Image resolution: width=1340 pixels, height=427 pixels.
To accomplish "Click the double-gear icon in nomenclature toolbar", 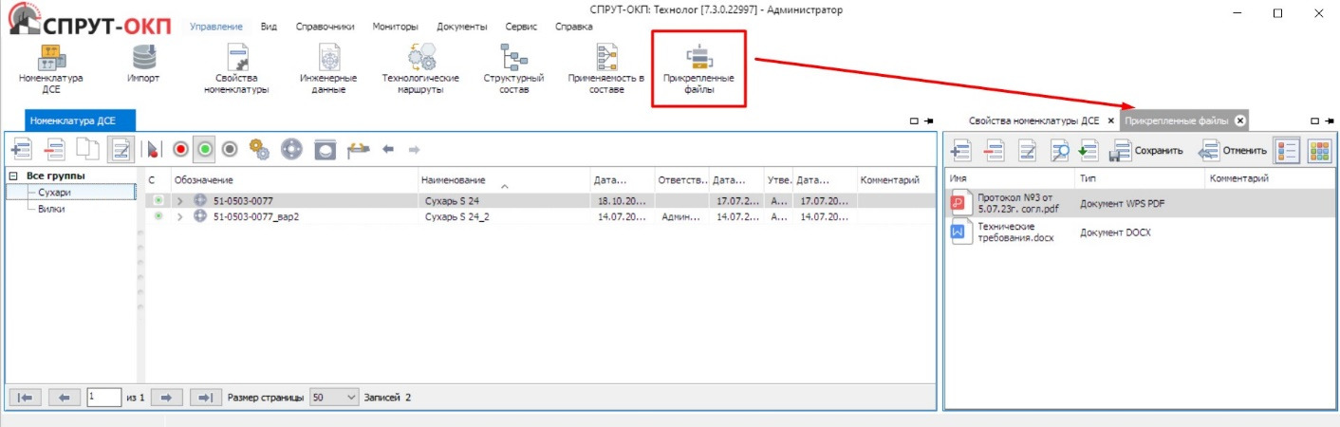I will [258, 149].
